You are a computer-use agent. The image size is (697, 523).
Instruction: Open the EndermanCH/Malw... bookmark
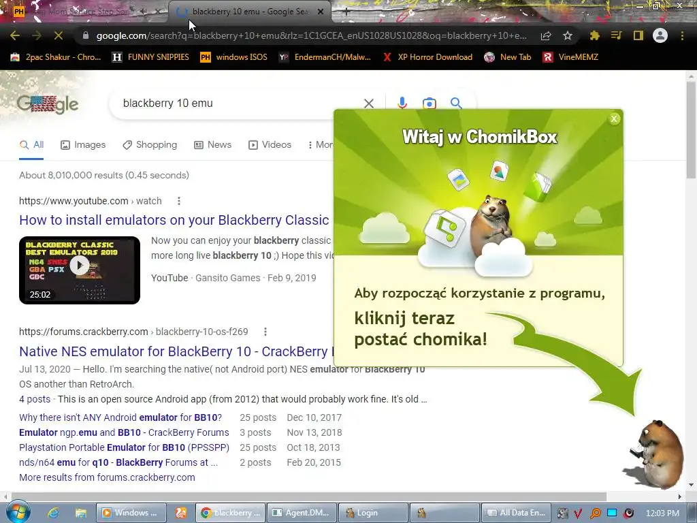coord(325,57)
